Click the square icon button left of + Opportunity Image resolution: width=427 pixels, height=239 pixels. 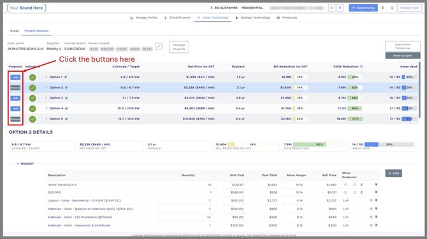click(340, 8)
